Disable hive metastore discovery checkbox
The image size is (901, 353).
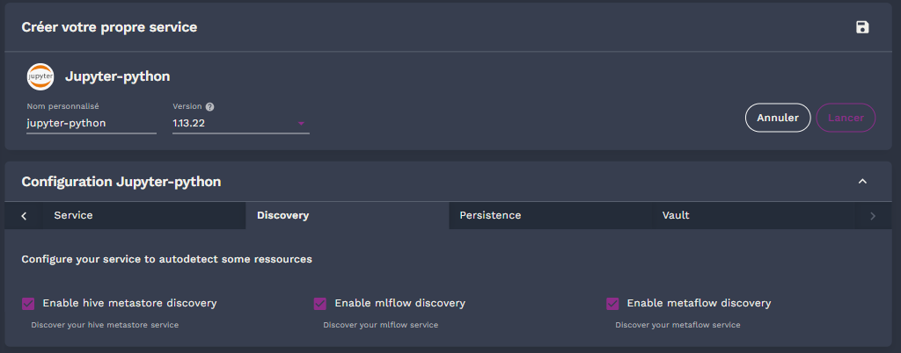28,304
